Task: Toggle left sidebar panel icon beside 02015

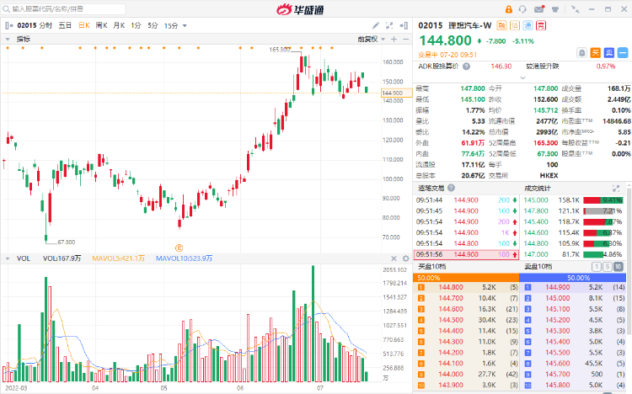Action: [x=9, y=25]
